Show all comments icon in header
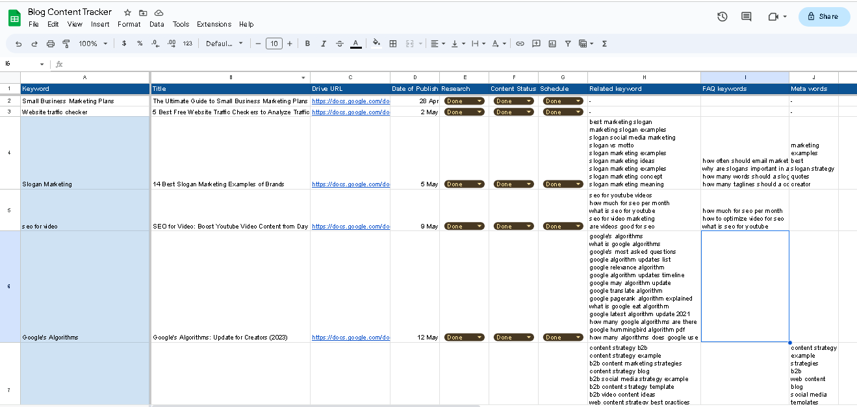The height and width of the screenshot is (407, 857). [747, 16]
